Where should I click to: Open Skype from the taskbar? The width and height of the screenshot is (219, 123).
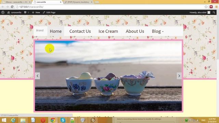[63, 120]
